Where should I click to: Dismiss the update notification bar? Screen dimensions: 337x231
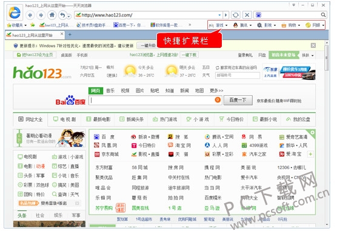click(313, 45)
